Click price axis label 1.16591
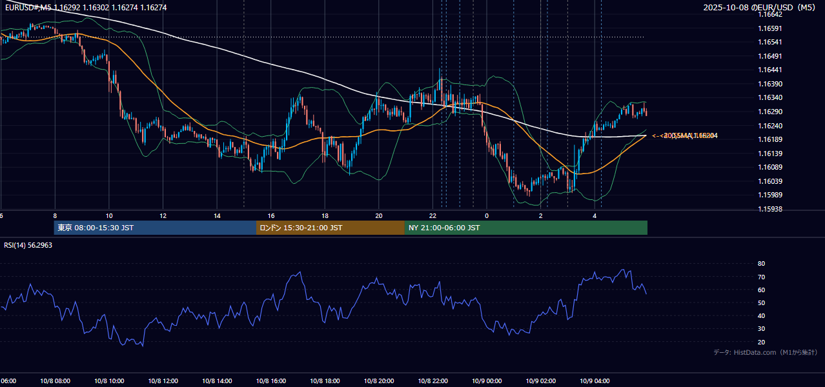Viewport: 825px width, 387px height. click(x=769, y=28)
